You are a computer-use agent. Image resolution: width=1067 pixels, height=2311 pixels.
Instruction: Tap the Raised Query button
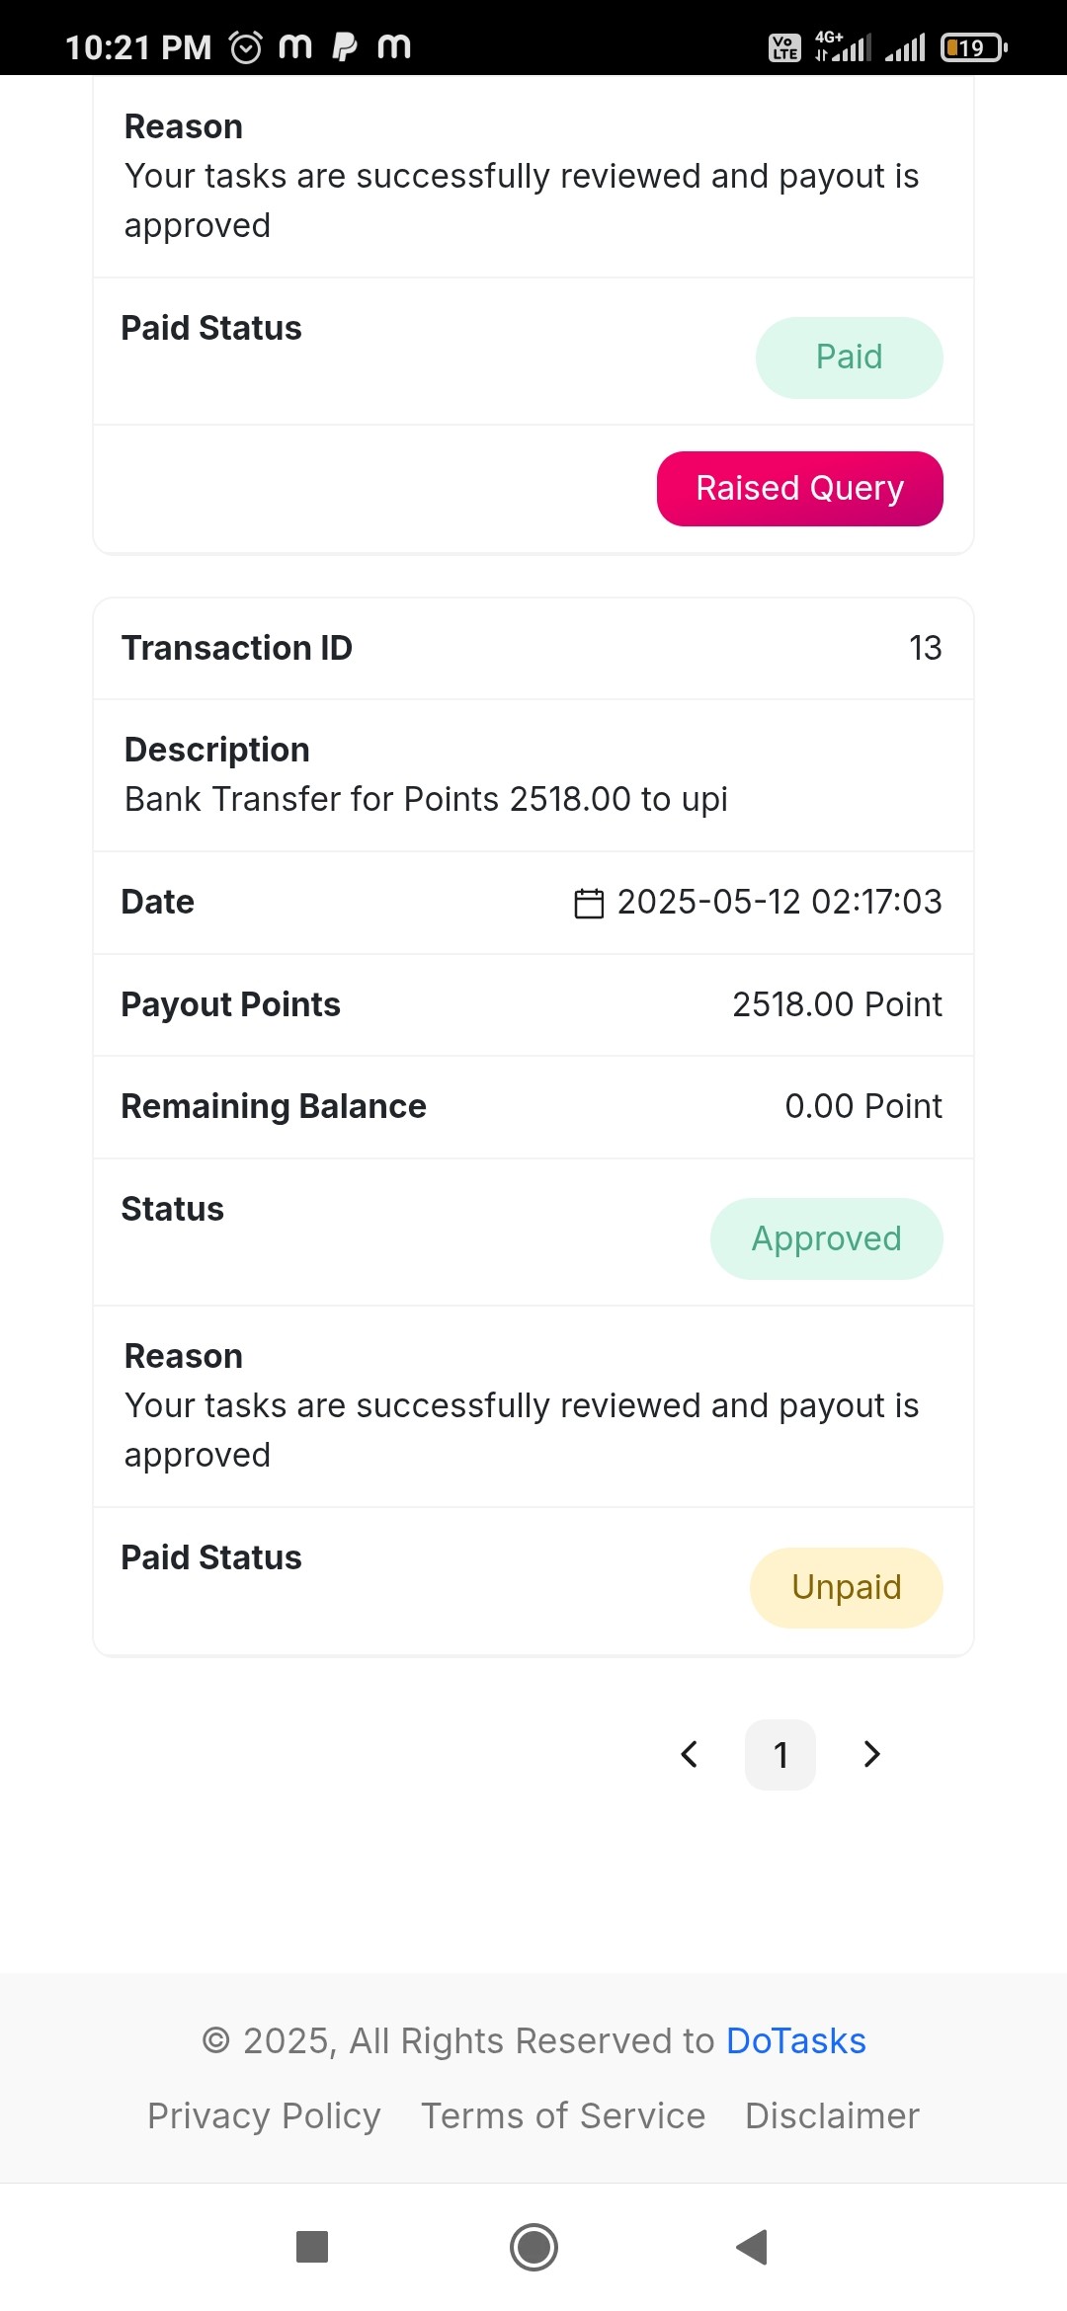pos(799,489)
